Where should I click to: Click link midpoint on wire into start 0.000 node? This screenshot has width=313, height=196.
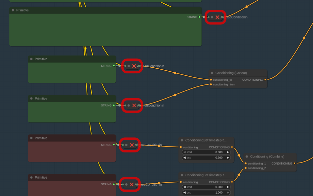159,146
